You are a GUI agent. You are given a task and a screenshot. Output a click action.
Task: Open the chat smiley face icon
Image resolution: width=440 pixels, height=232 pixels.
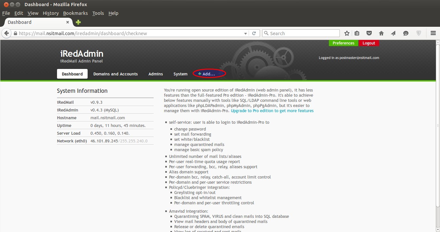pos(406,33)
